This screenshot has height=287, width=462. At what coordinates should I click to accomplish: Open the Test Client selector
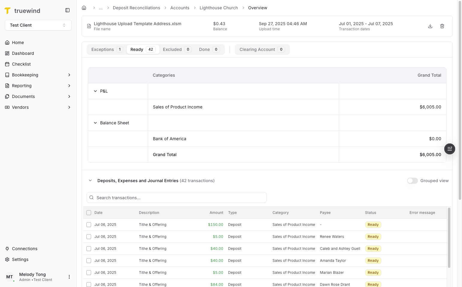pos(38,25)
